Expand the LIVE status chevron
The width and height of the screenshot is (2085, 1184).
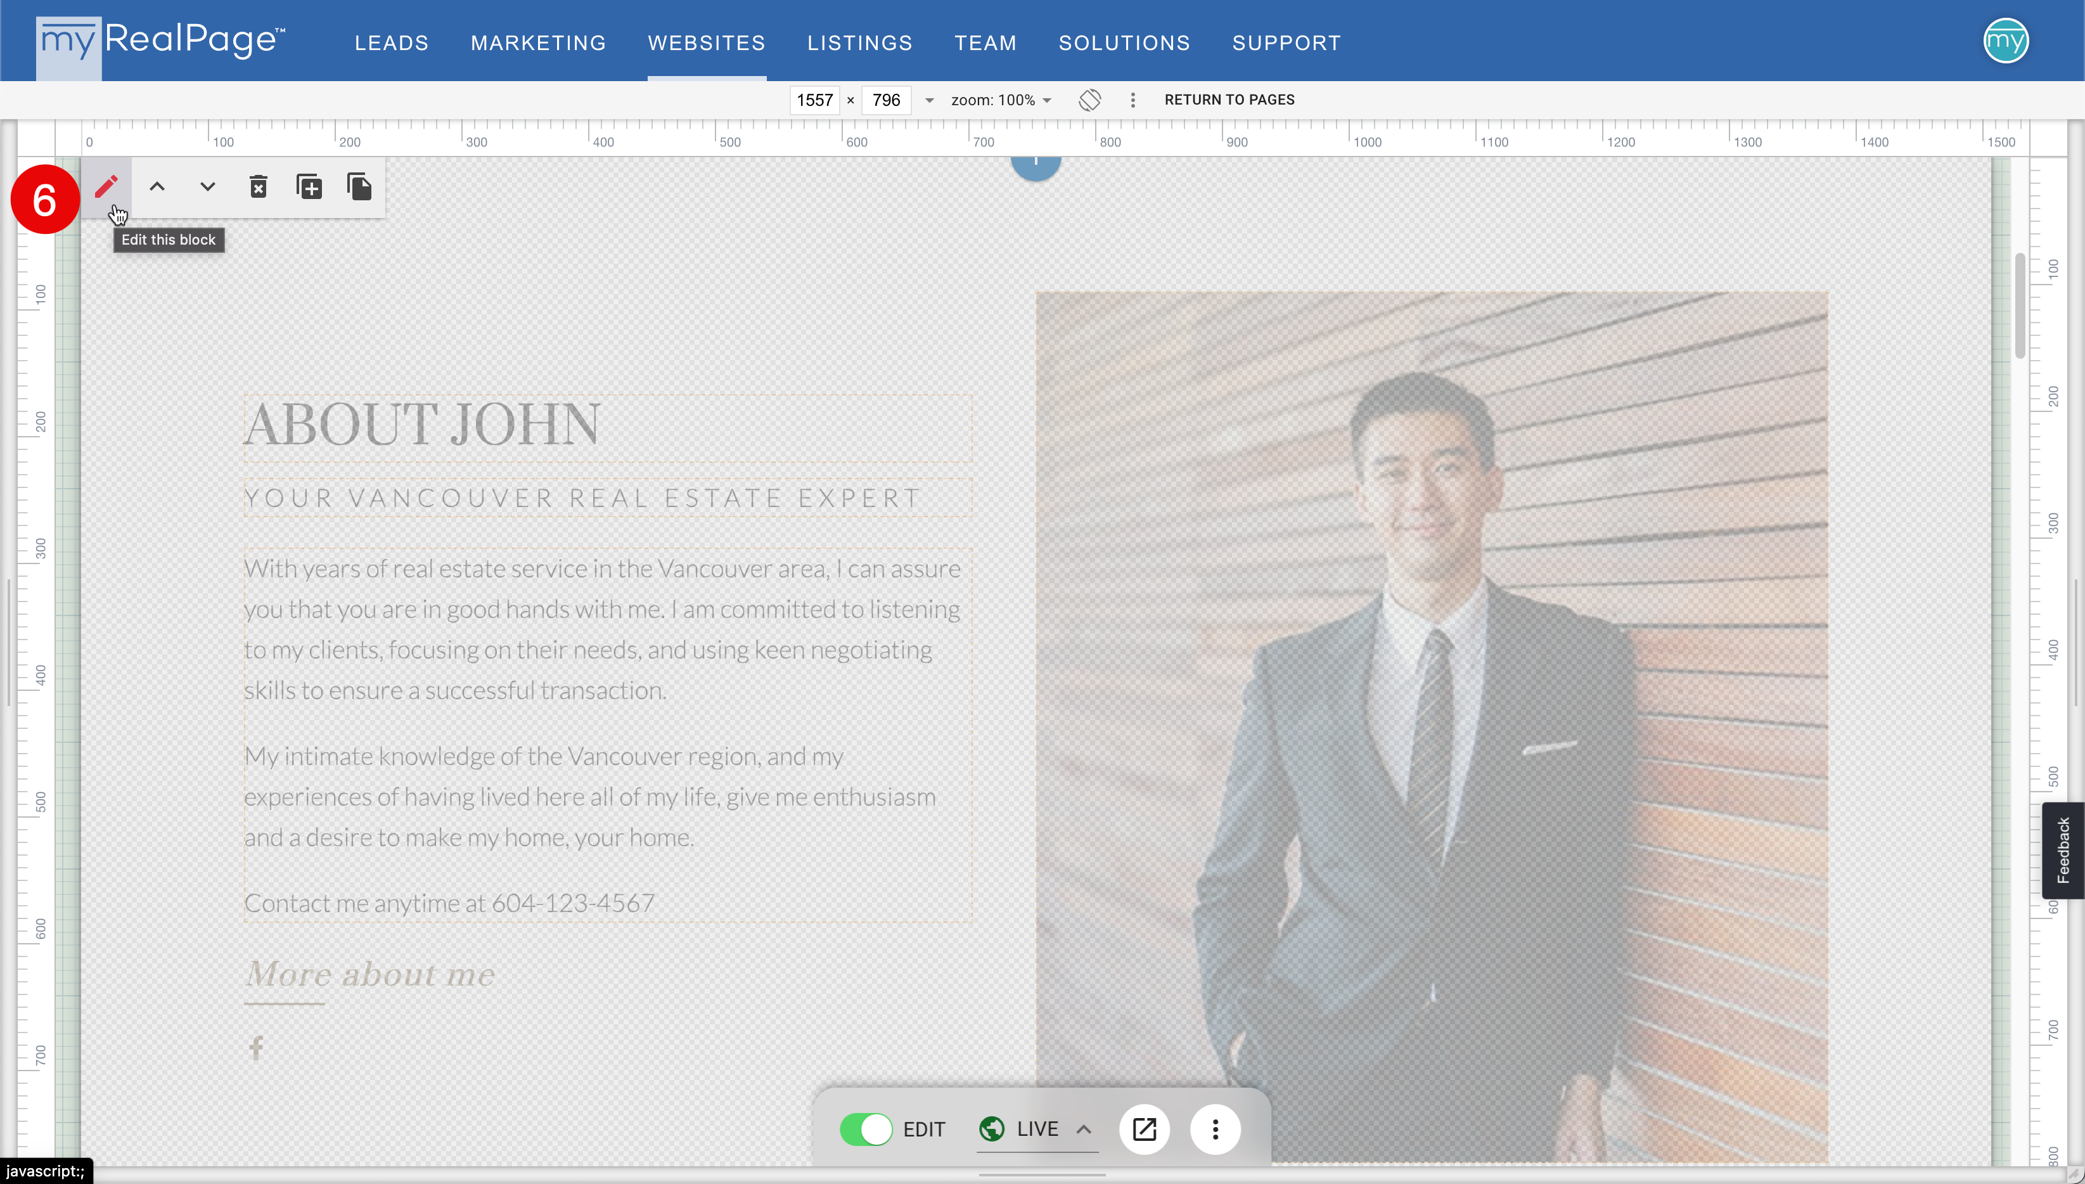(1084, 1129)
